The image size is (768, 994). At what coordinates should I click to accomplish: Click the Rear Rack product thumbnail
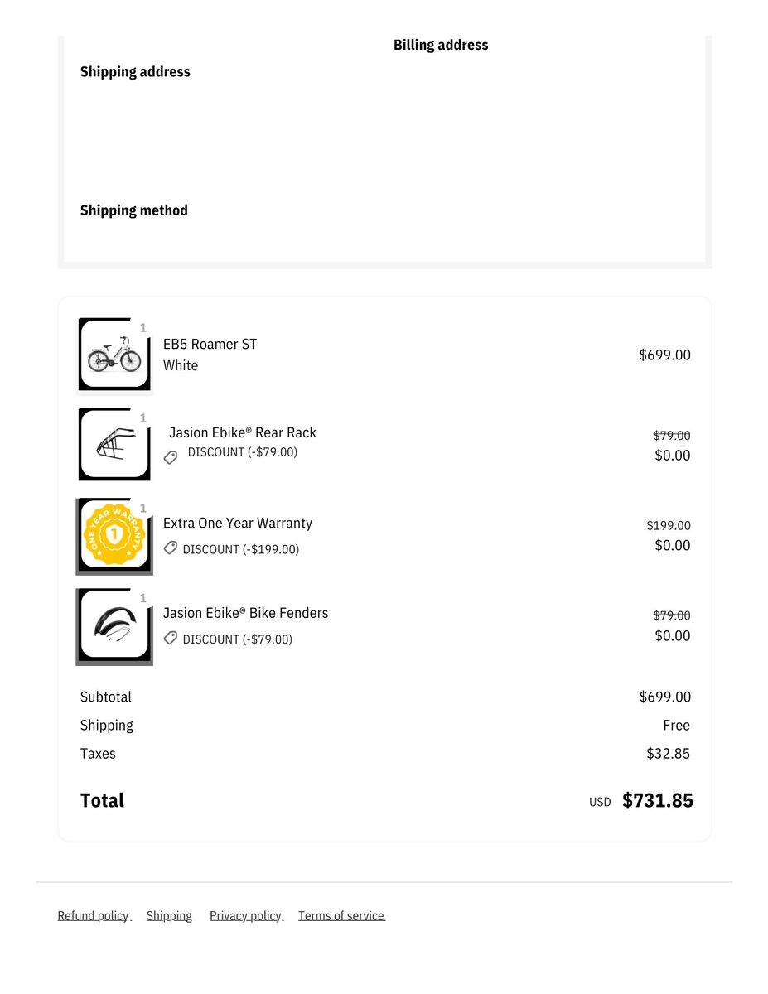(114, 445)
